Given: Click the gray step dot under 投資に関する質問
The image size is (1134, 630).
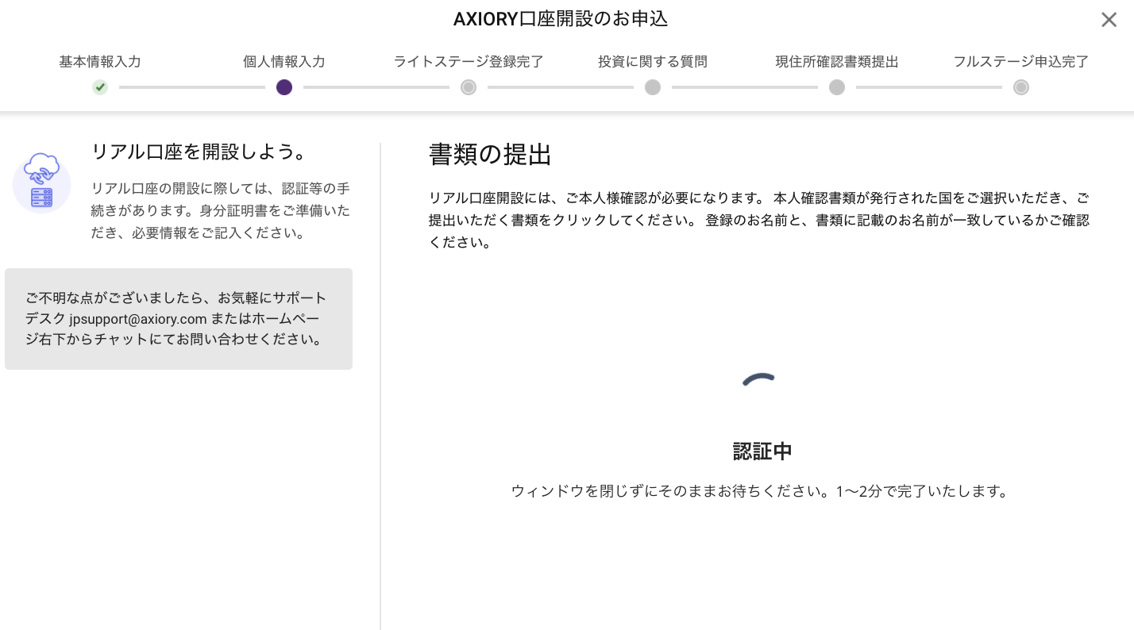Looking at the screenshot, I should [653, 87].
